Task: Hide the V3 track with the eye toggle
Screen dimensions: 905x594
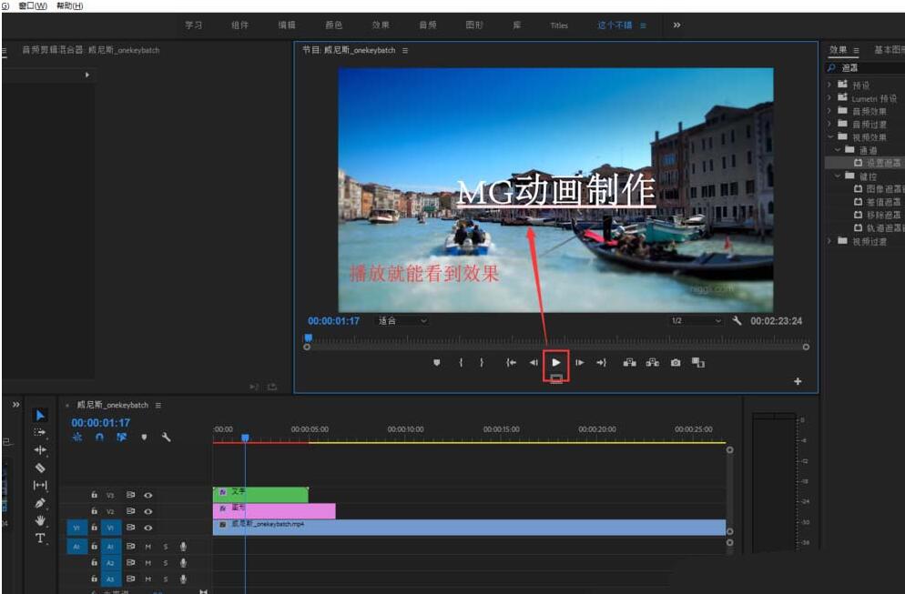Action: [148, 494]
